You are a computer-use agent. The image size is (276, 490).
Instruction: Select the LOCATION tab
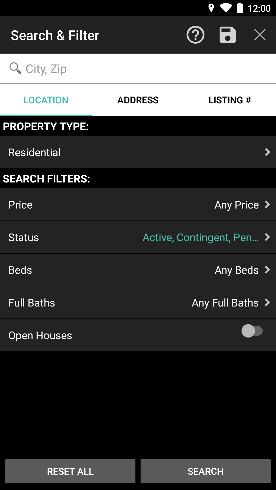[46, 100]
